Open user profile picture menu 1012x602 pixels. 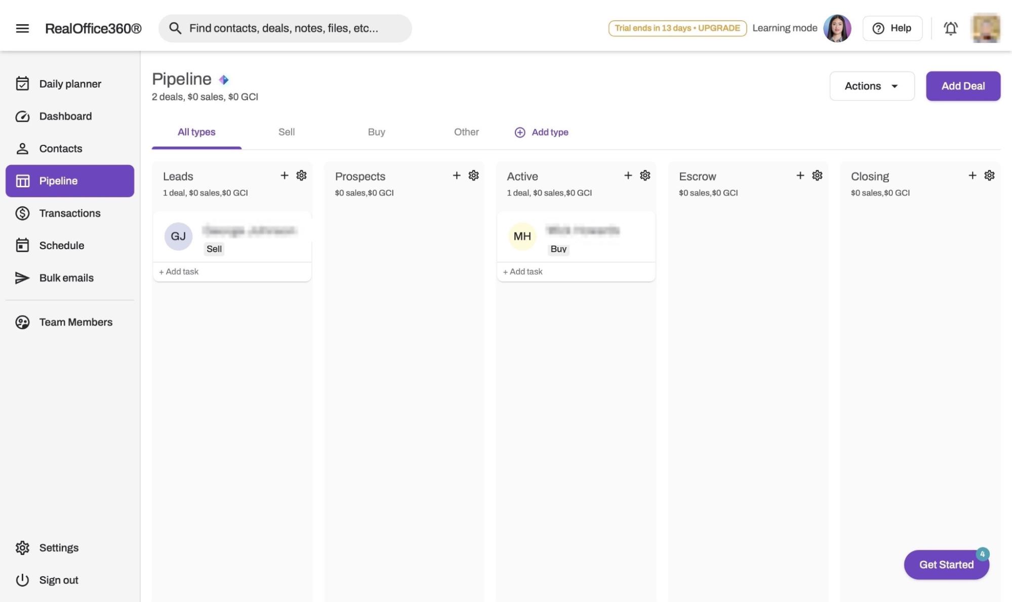pyautogui.click(x=985, y=28)
